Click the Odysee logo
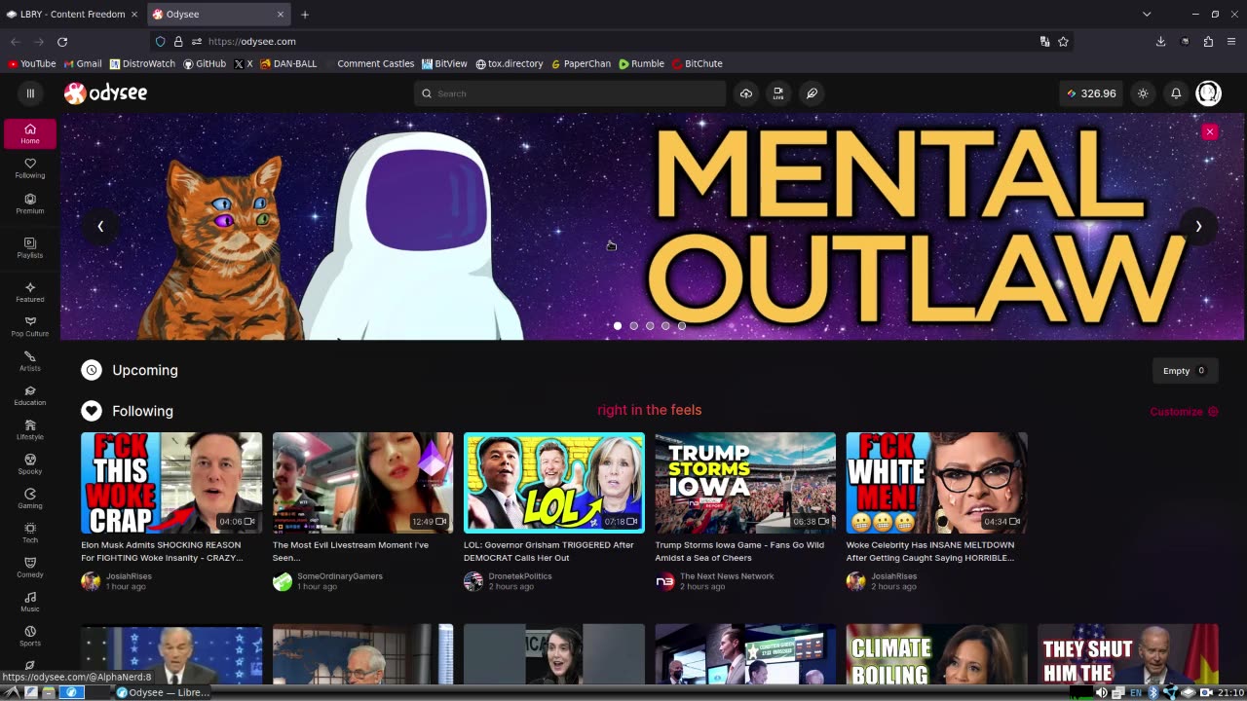The image size is (1247, 701). tap(106, 93)
